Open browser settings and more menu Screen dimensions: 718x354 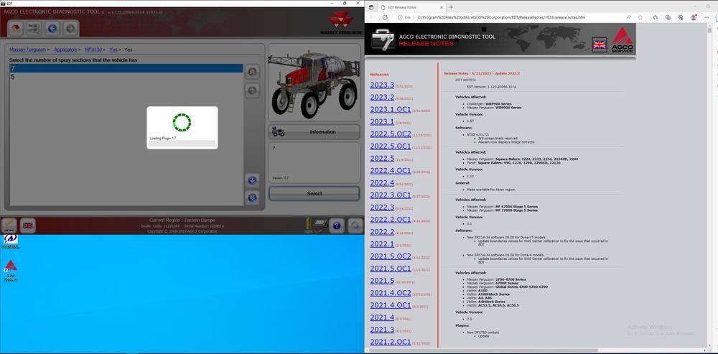[706, 17]
